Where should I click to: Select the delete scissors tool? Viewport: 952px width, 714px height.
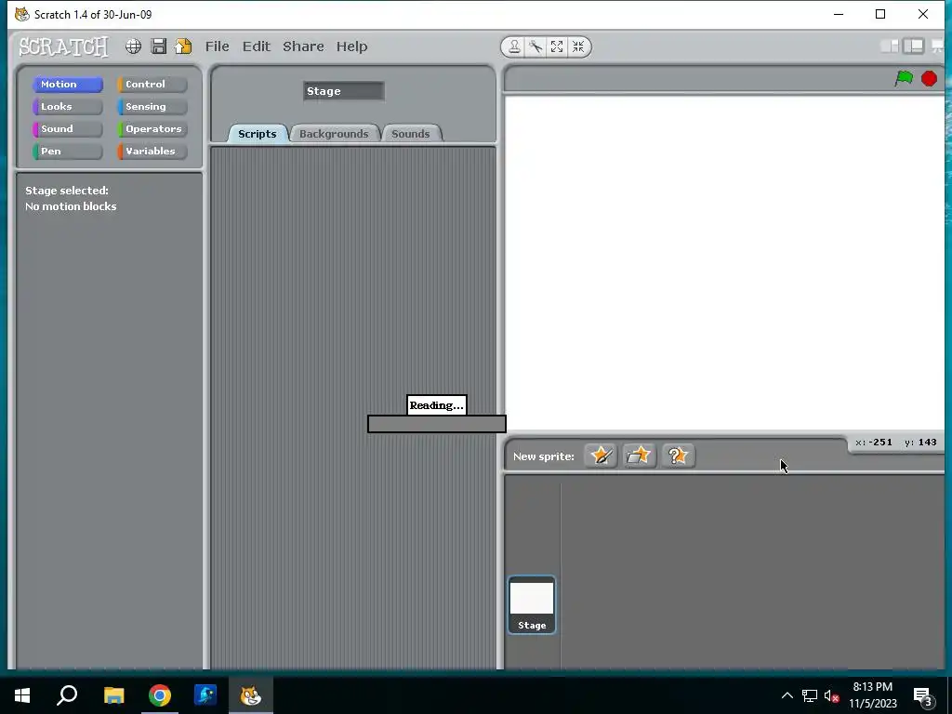tap(535, 46)
